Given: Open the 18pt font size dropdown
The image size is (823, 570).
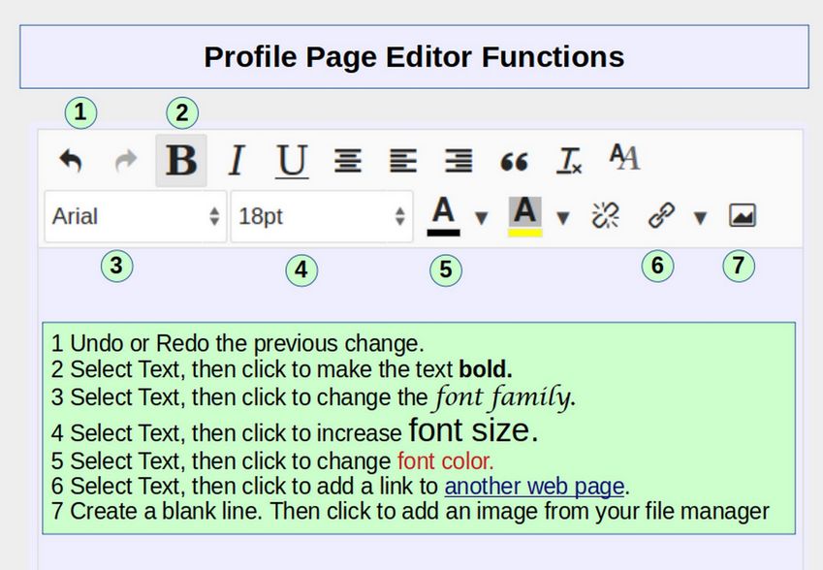Looking at the screenshot, I should (322, 216).
